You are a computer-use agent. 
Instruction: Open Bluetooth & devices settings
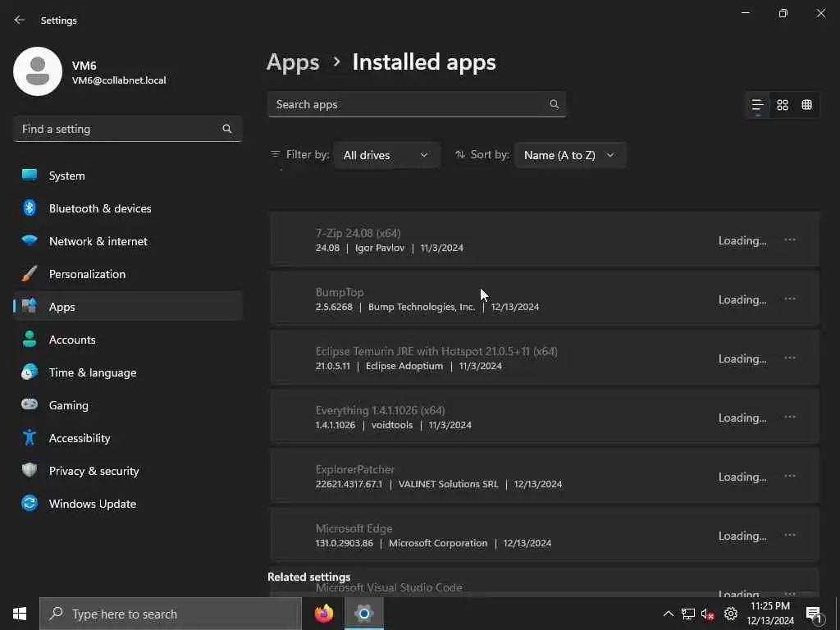click(99, 208)
